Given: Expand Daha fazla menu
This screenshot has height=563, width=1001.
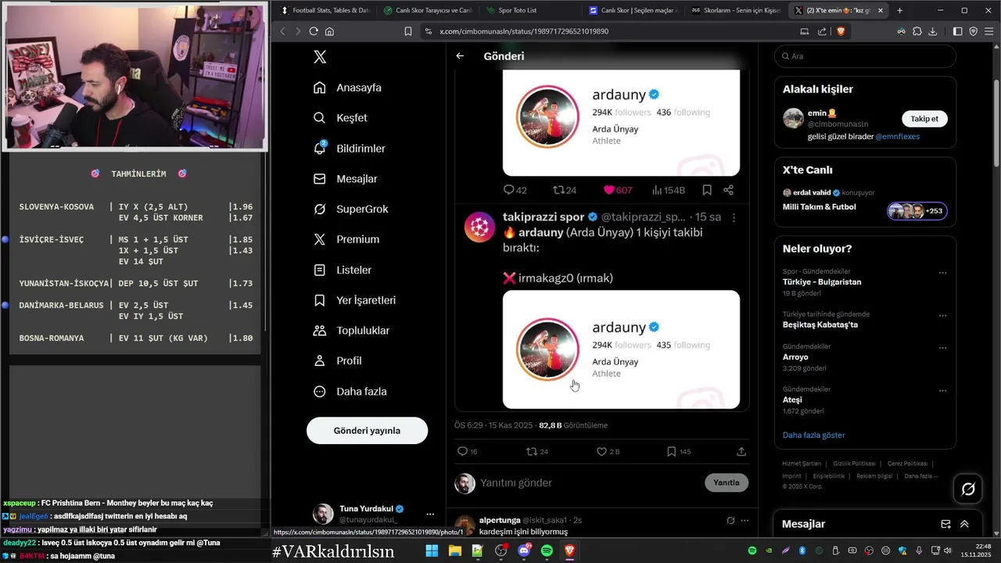Looking at the screenshot, I should pos(350,391).
